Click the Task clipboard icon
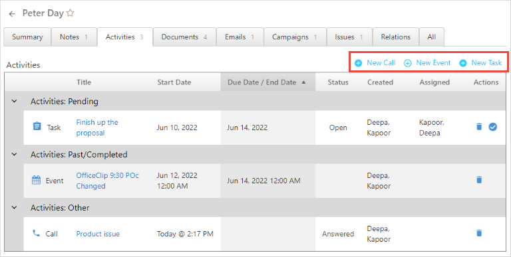Viewport: 511px width, 257px height. pos(37,126)
